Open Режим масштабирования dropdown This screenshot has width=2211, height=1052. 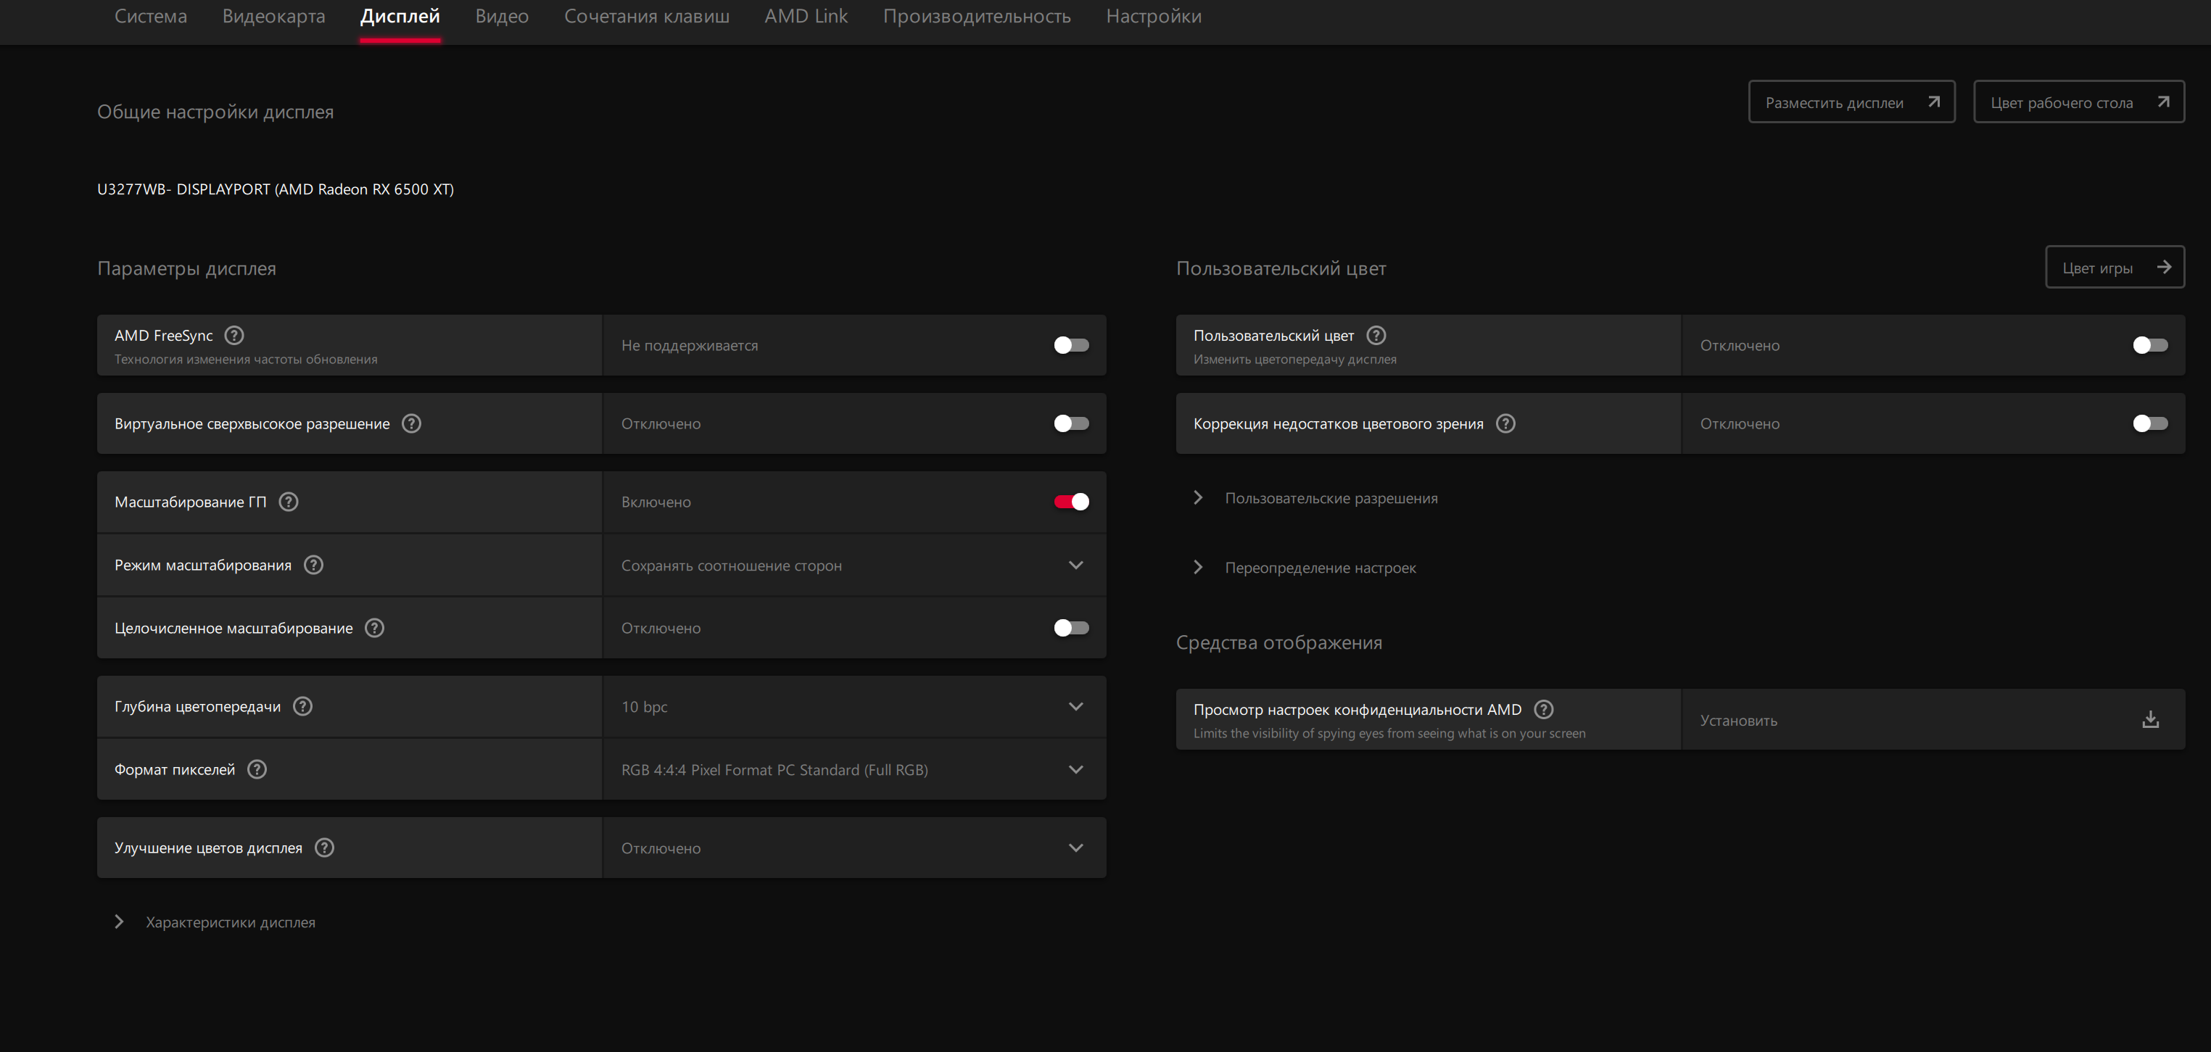tap(854, 566)
